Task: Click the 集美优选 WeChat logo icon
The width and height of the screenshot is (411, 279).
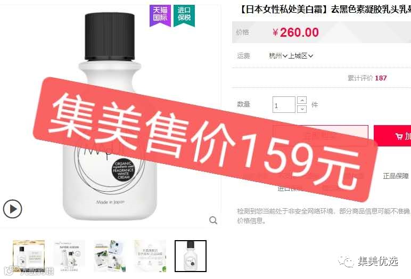Action: point(346,261)
